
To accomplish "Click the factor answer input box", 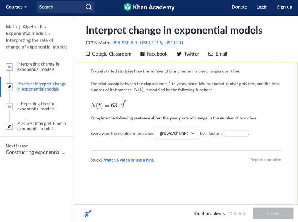I will tap(237, 134).
